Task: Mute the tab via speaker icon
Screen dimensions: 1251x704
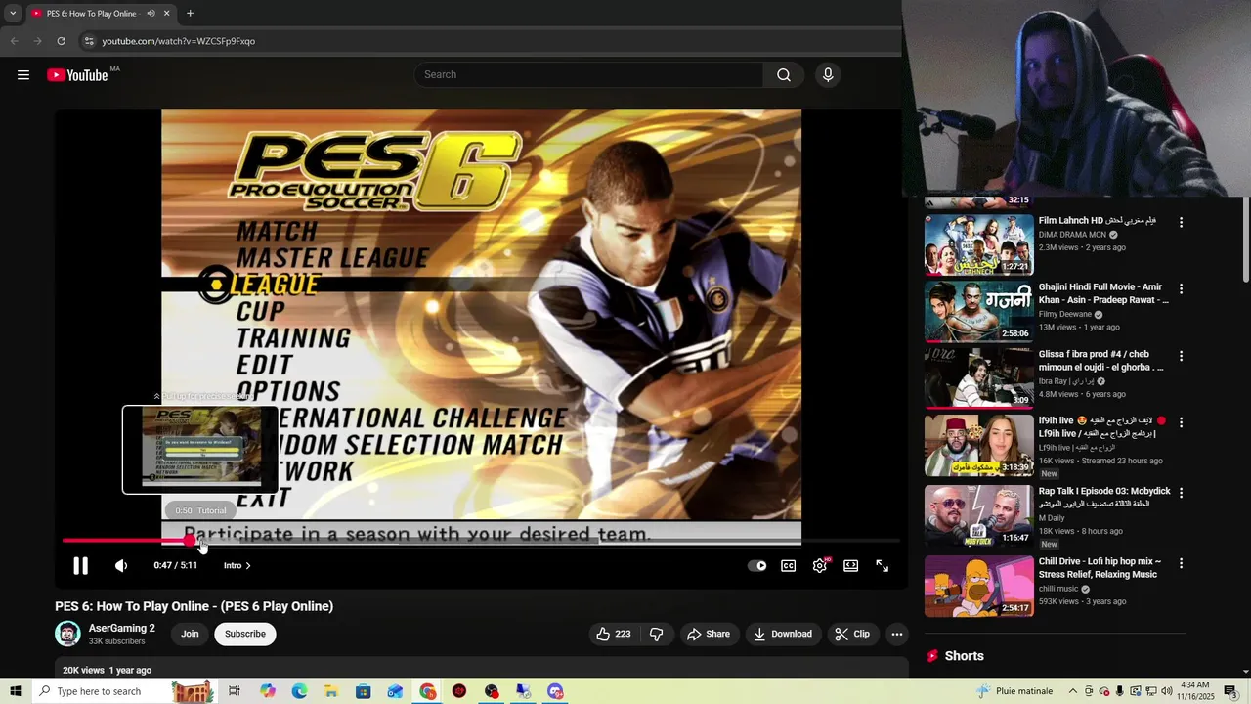Action: click(x=151, y=14)
